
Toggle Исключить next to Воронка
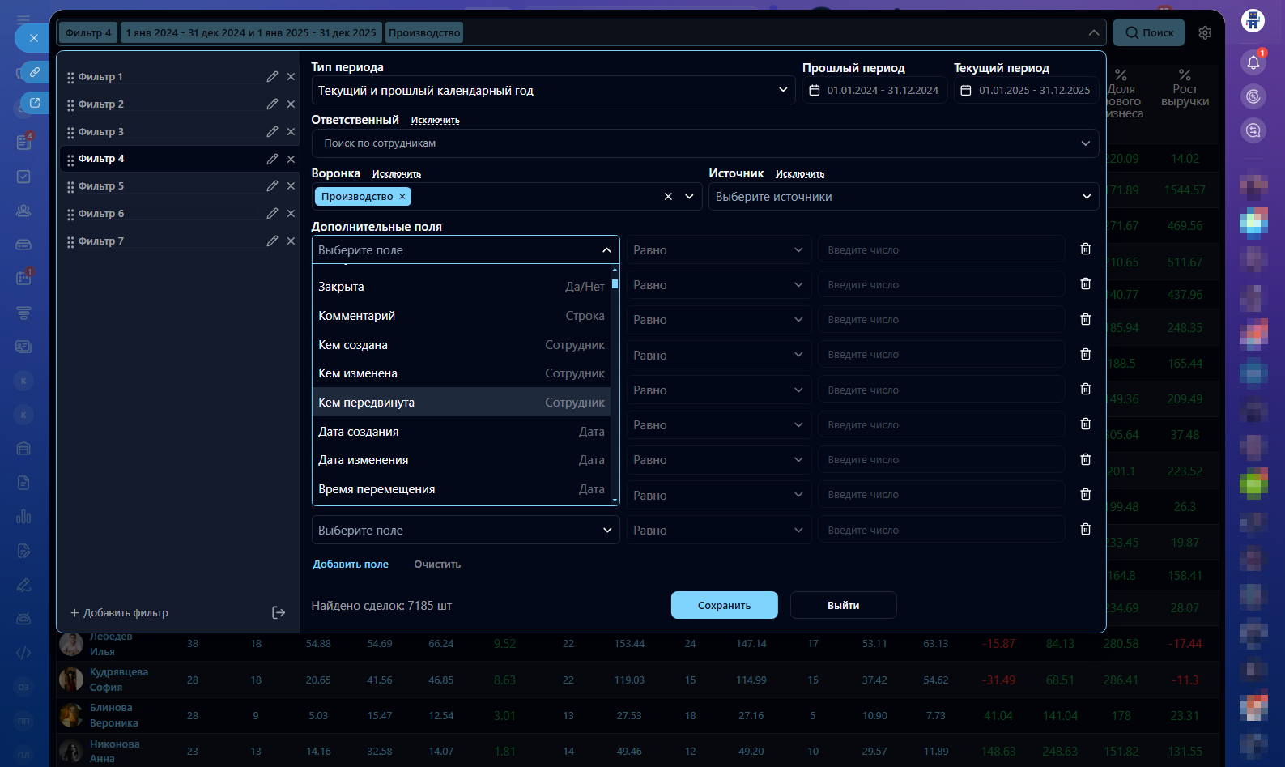point(396,174)
